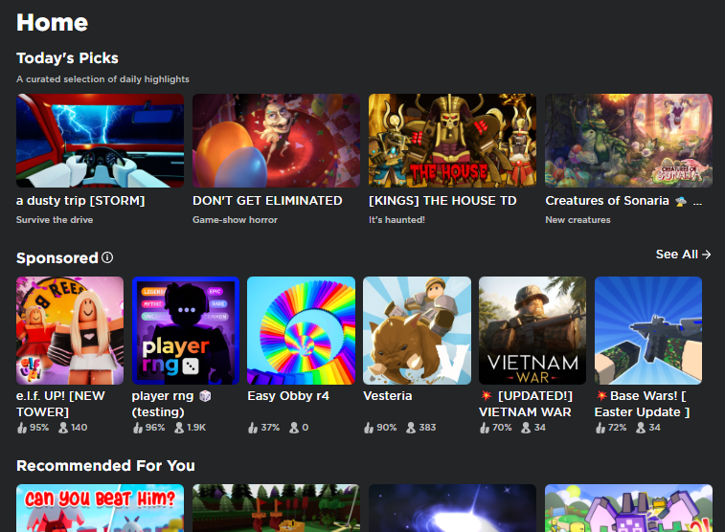The image size is (725, 532).
Task: Click thumbs-up icon under Easy Obby r4
Action: coord(253,428)
